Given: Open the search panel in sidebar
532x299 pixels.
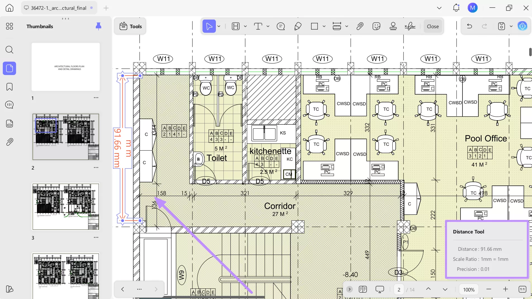Looking at the screenshot, I should click(x=9, y=50).
